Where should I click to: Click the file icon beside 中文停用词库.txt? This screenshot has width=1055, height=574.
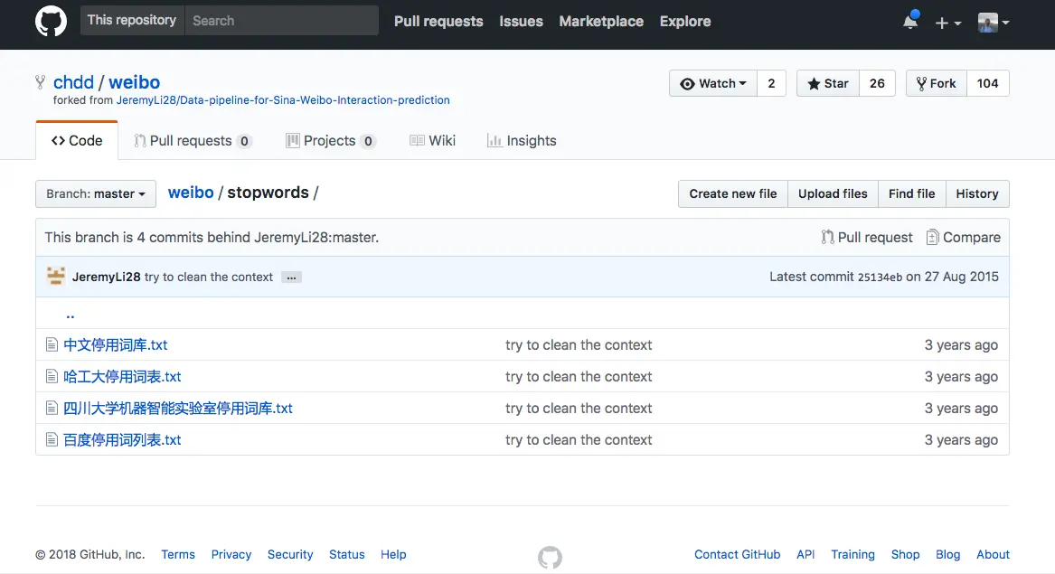click(52, 344)
